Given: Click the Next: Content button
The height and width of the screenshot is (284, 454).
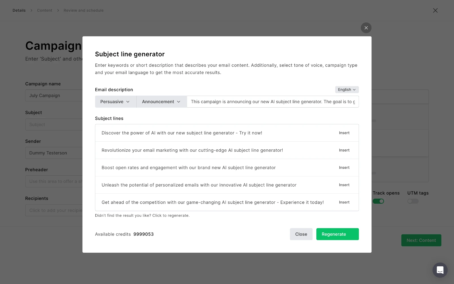Looking at the screenshot, I should (421, 240).
